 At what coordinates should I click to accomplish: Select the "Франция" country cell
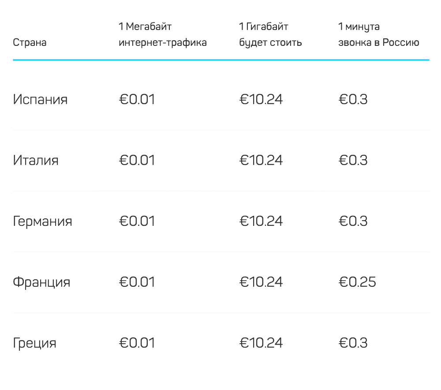[x=41, y=282]
